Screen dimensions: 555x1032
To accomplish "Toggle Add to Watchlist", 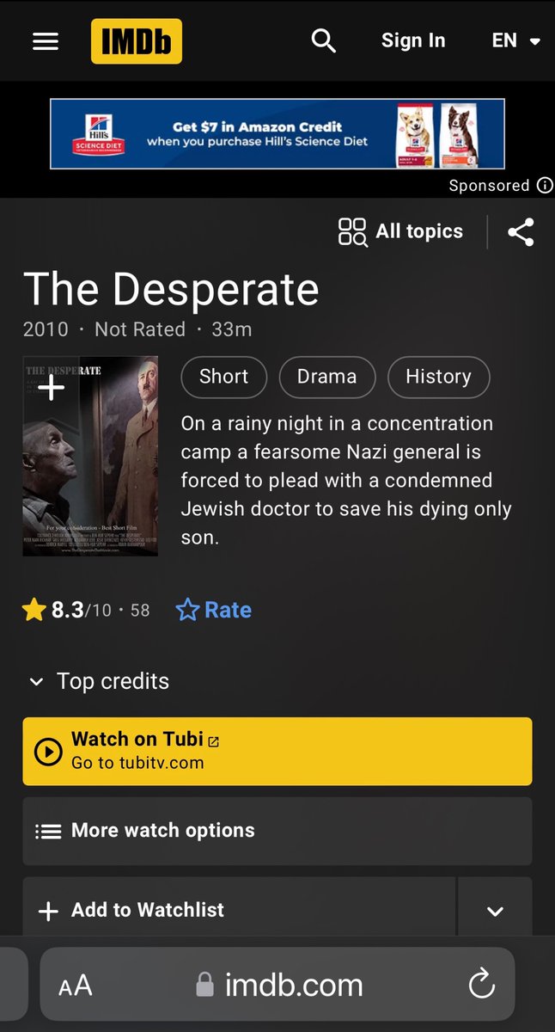I will (239, 910).
